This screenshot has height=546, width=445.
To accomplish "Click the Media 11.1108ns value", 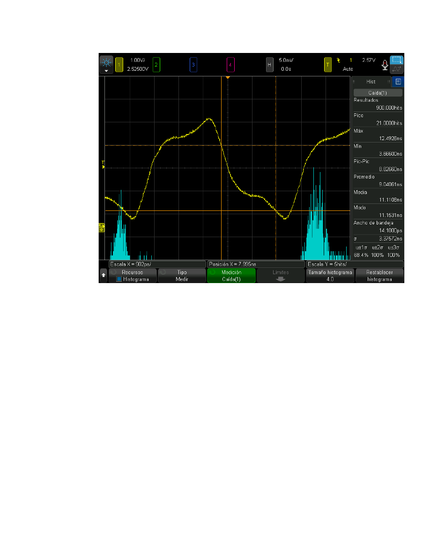I will click(x=390, y=200).
